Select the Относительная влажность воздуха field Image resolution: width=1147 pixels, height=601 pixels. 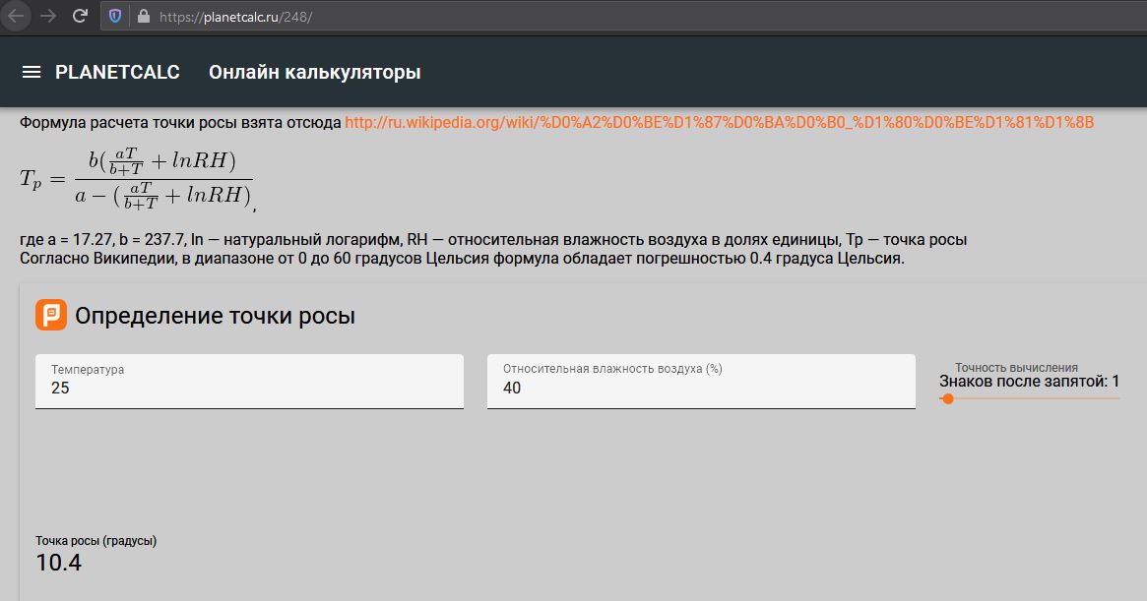(x=701, y=388)
